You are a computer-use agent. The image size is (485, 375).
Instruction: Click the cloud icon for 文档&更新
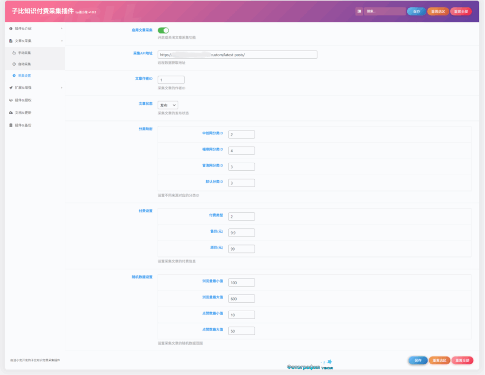(11, 113)
